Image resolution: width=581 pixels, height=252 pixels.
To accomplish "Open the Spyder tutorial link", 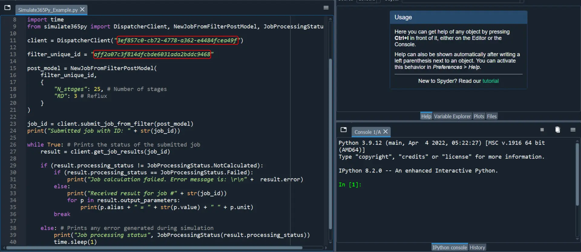I will click(x=491, y=81).
